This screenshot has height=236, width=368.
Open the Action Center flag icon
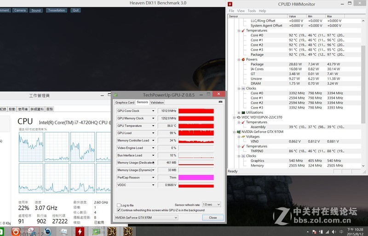pos(314,232)
